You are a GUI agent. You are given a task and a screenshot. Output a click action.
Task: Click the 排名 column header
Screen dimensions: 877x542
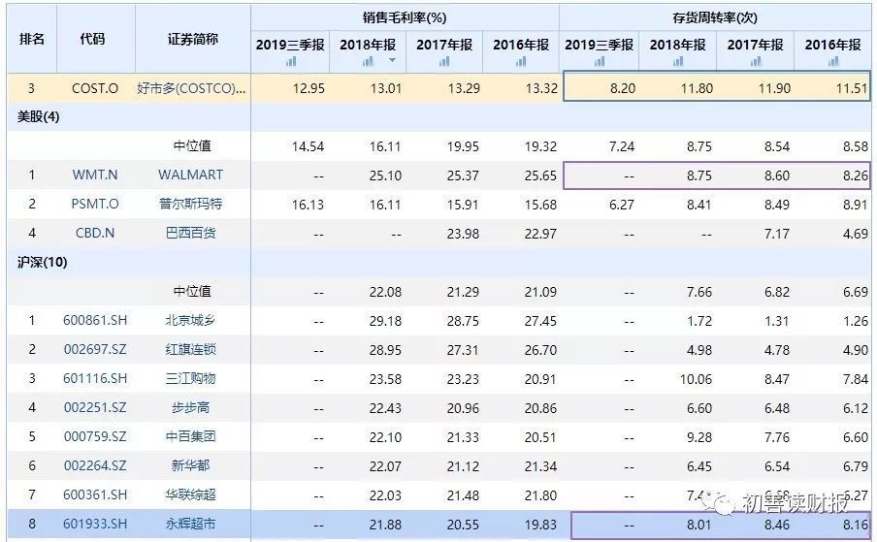(32, 39)
